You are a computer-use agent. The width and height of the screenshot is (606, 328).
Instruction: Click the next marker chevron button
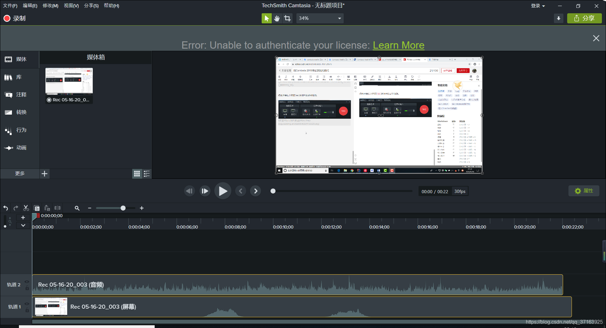(x=256, y=191)
